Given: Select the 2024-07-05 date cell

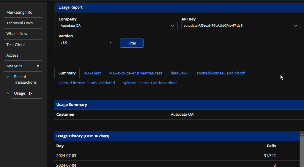Looking at the screenshot, I should click(x=66, y=156).
